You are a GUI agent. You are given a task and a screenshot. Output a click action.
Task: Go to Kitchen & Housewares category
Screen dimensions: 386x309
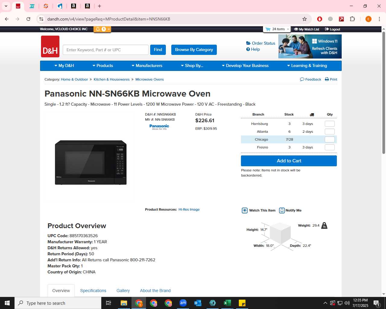click(112, 79)
